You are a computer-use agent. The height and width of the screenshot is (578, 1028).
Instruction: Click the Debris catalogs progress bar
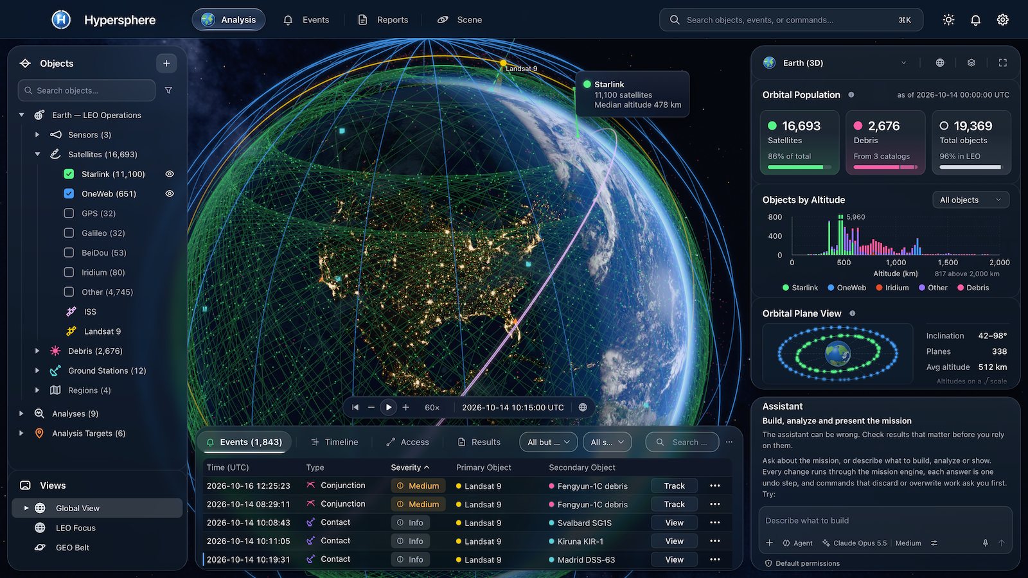[x=885, y=167]
